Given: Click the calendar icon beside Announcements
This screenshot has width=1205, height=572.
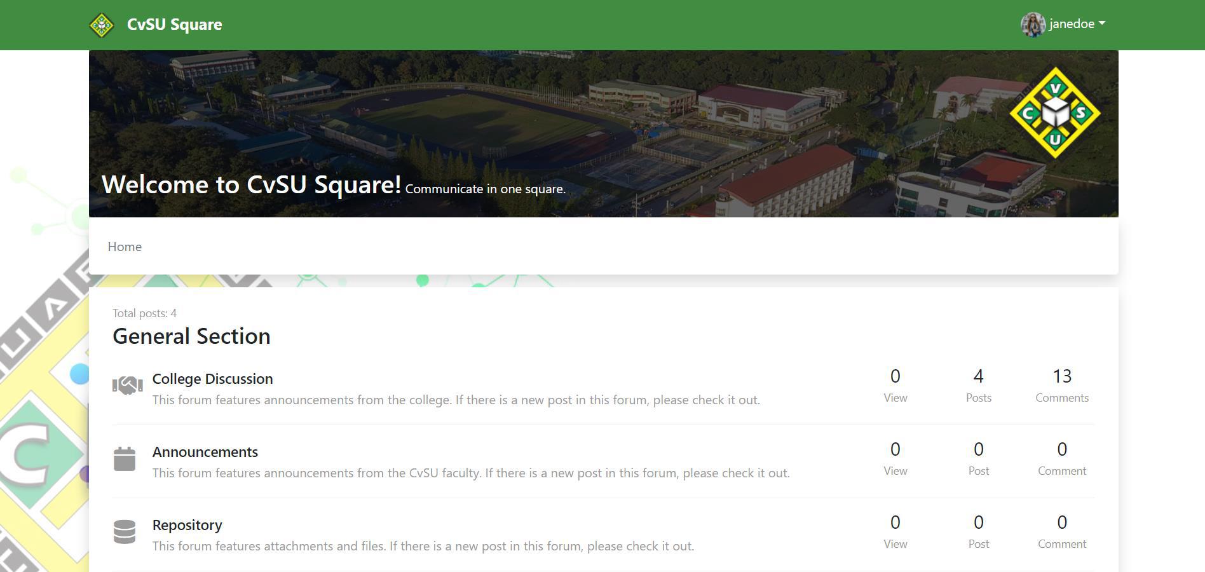Looking at the screenshot, I should (x=125, y=460).
